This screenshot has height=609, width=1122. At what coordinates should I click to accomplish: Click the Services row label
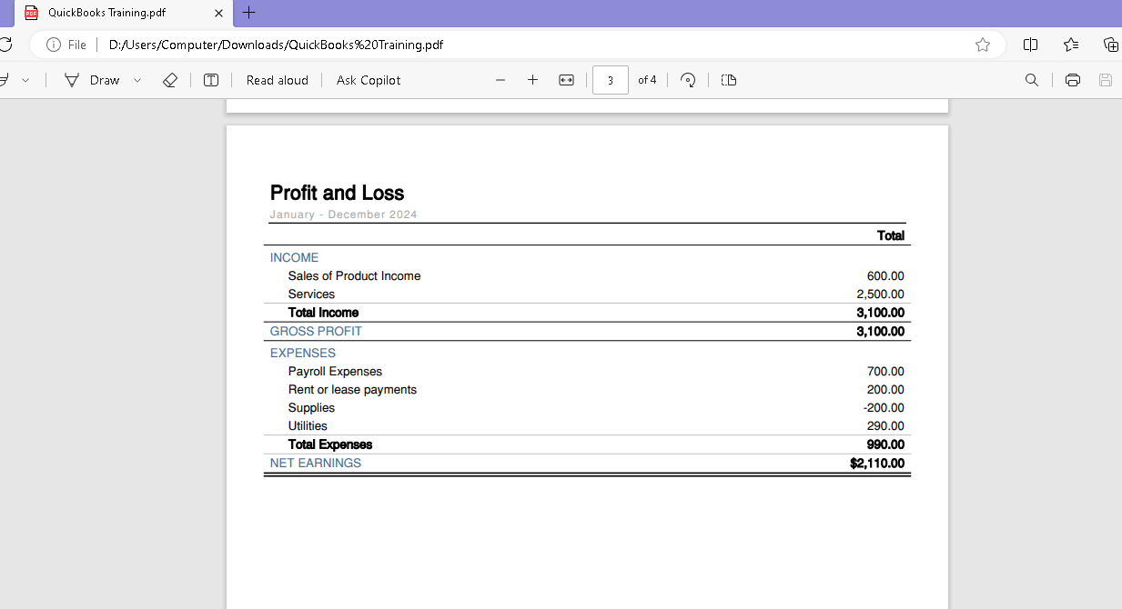311,294
